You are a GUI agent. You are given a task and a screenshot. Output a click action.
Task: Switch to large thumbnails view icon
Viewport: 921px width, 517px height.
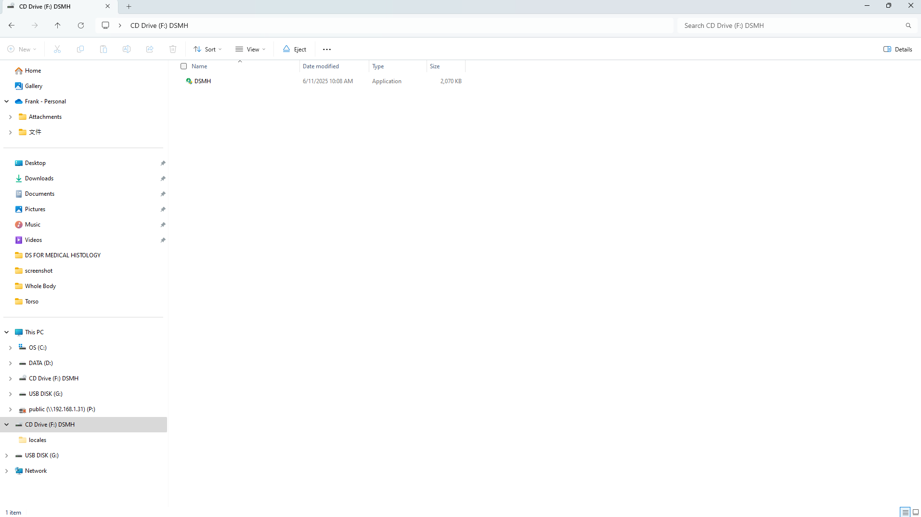(x=916, y=512)
